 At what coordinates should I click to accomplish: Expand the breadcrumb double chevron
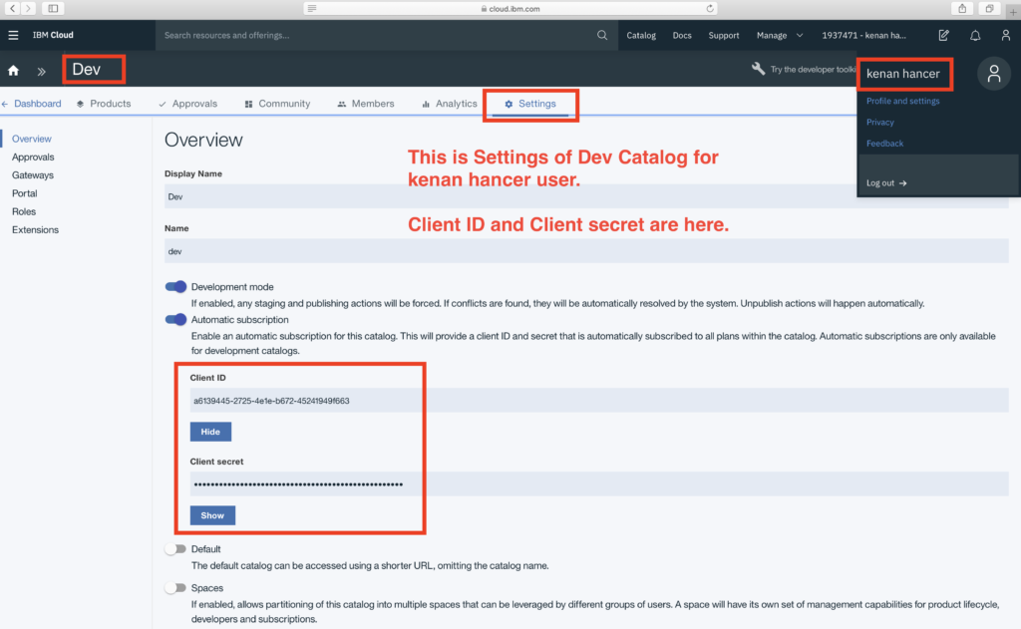point(42,71)
